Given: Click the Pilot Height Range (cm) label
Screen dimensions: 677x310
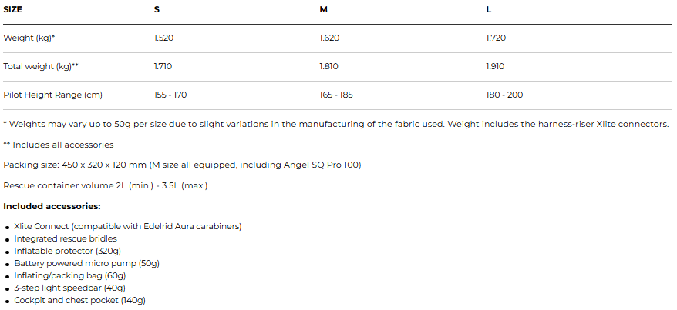Looking at the screenshot, I should click(53, 95).
